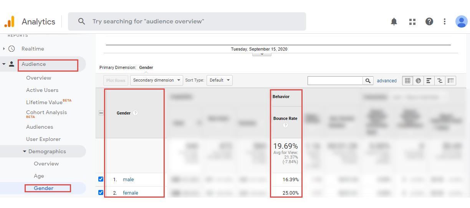Click the Google Analytics logo
The image size is (470, 208).
click(9, 21)
